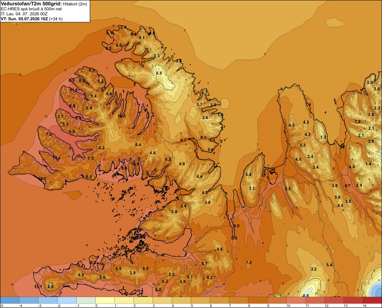Select the legend color between 8 and 9
This screenshot has height=308, width=382.
[x=258, y=300]
